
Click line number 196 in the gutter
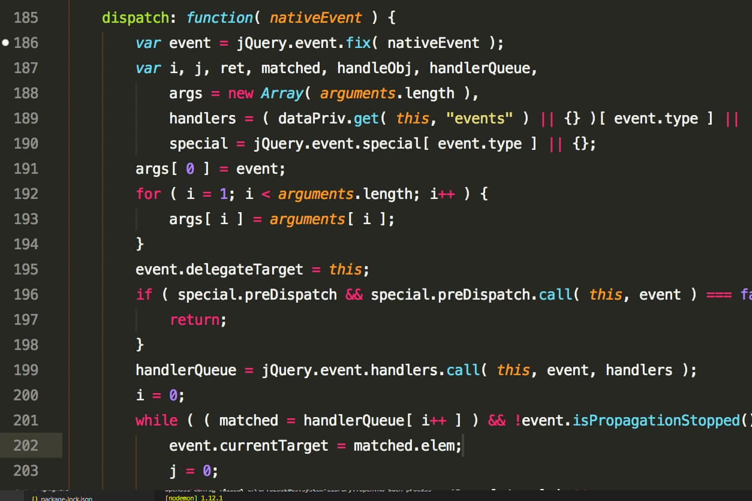(26, 294)
